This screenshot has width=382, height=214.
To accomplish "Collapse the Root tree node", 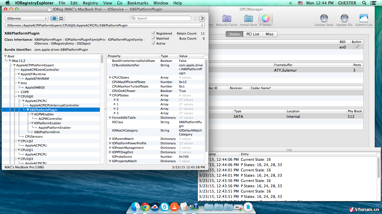I will coord(5,56).
